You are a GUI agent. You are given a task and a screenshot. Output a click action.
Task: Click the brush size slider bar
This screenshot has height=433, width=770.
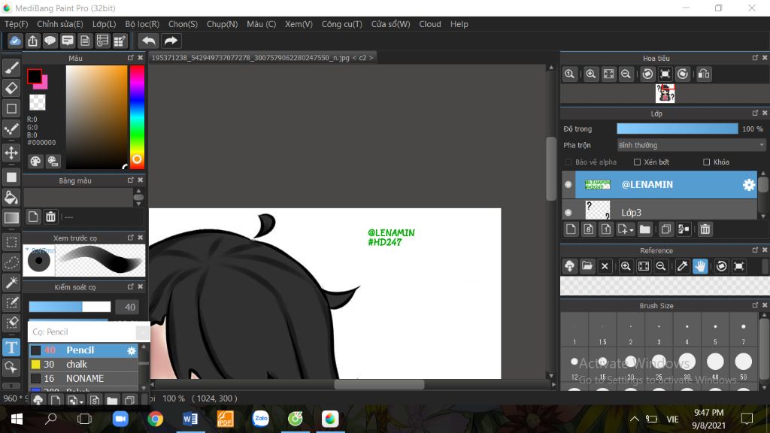pos(70,307)
